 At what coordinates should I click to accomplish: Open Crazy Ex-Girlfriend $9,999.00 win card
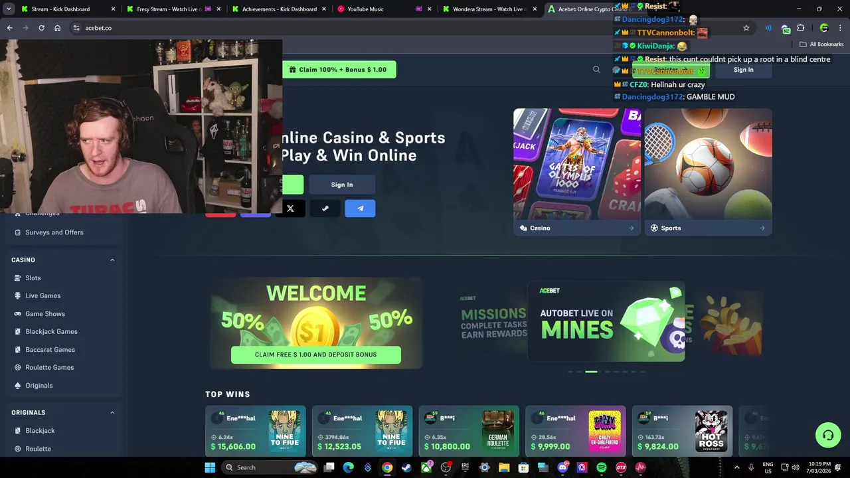576,431
